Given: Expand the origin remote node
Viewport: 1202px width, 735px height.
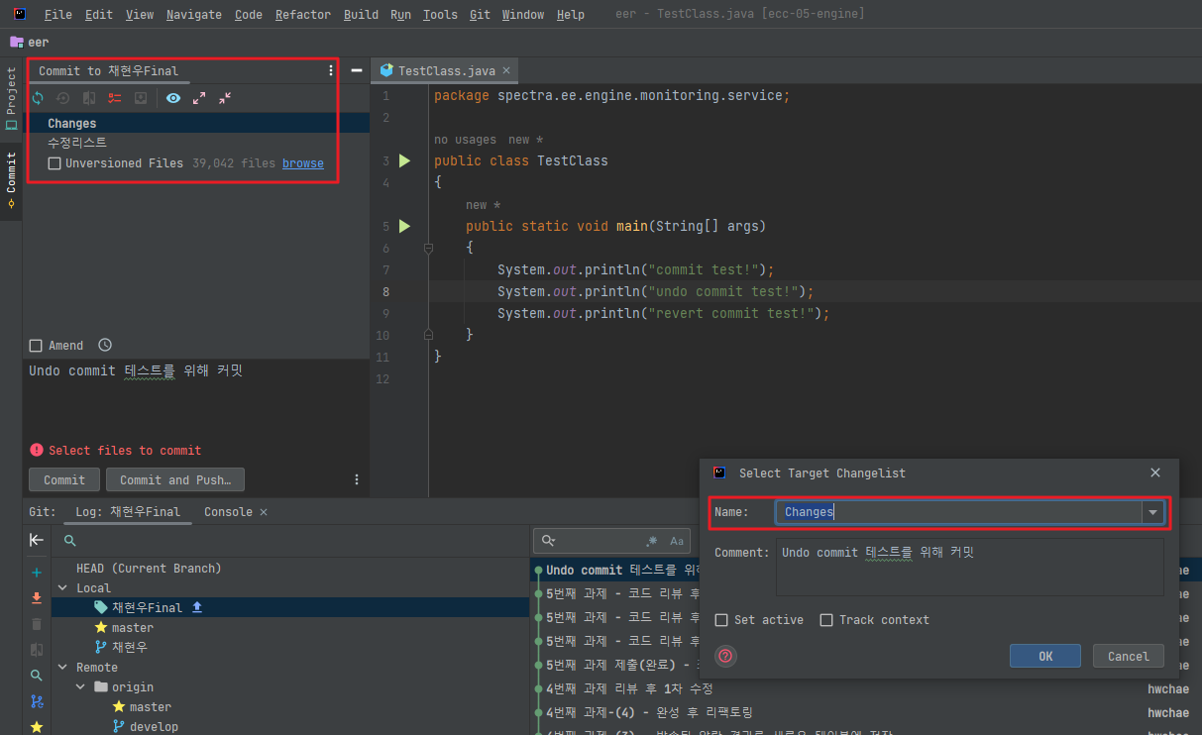Looking at the screenshot, I should tap(79, 686).
